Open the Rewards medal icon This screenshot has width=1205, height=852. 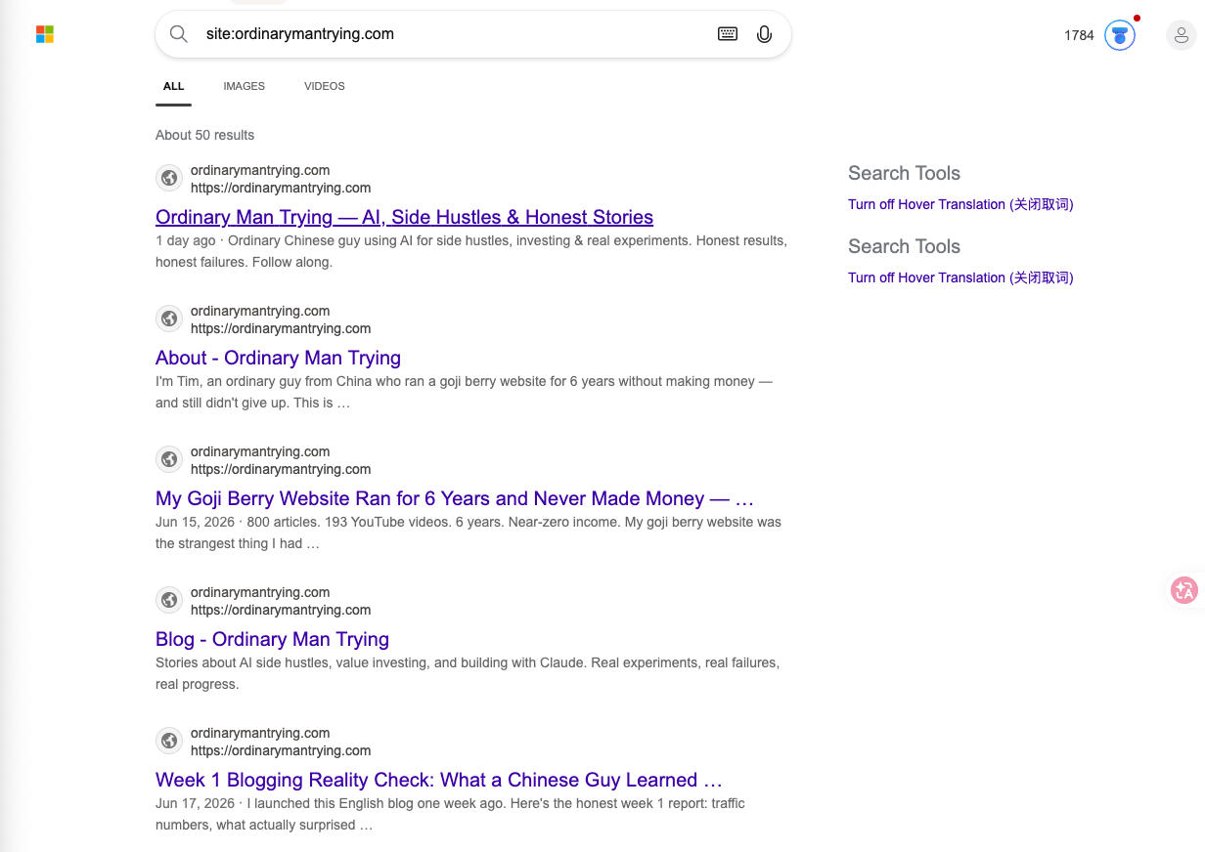click(x=1120, y=35)
